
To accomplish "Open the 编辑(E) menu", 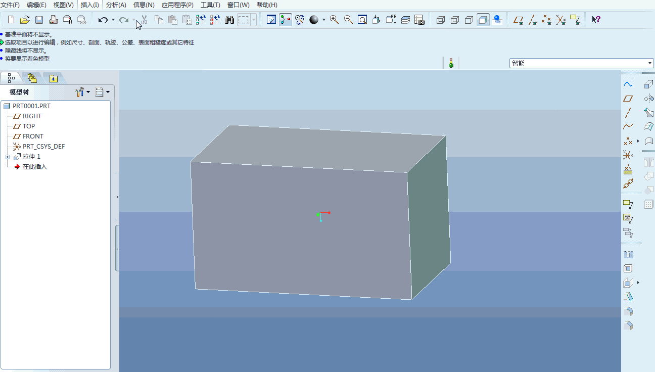I will tap(36, 5).
